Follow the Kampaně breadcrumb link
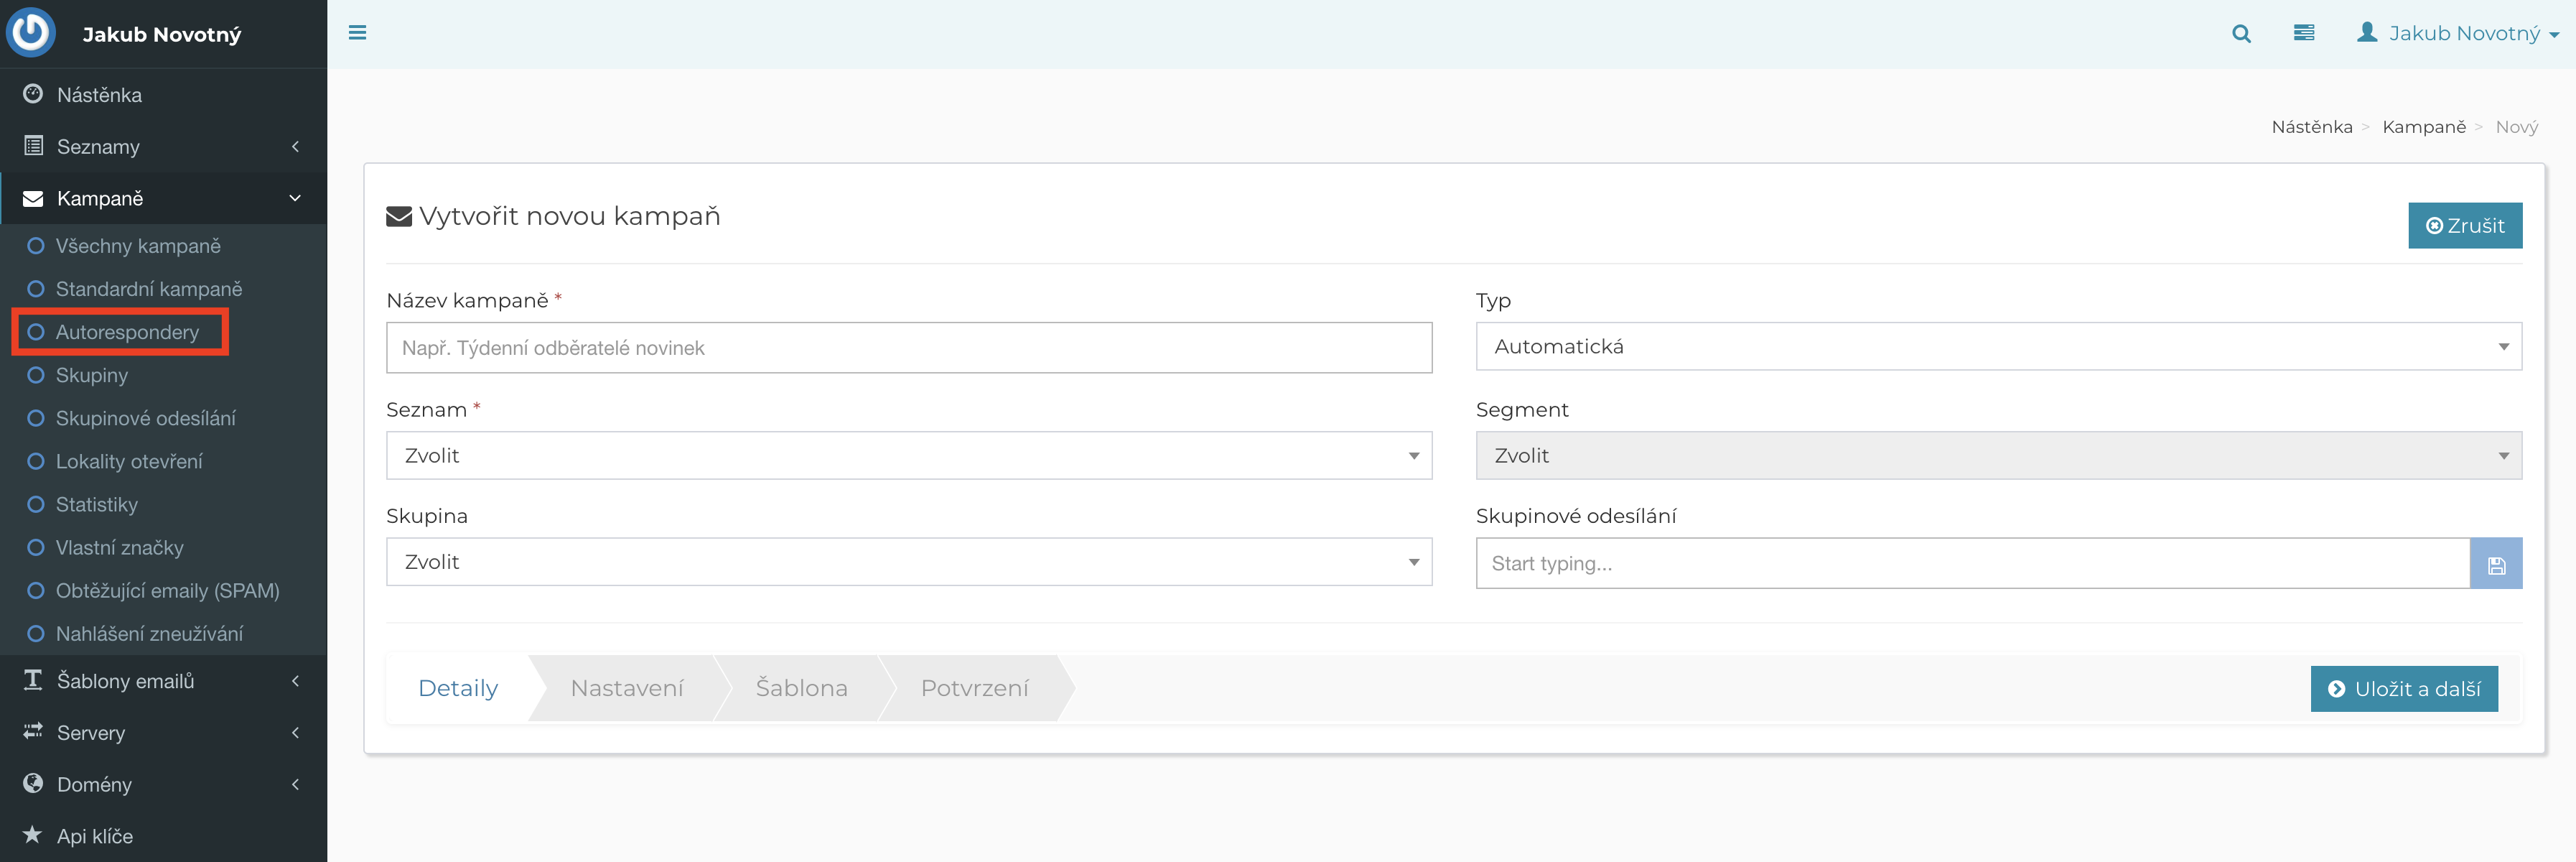This screenshot has height=862, width=2576. [x=2424, y=127]
